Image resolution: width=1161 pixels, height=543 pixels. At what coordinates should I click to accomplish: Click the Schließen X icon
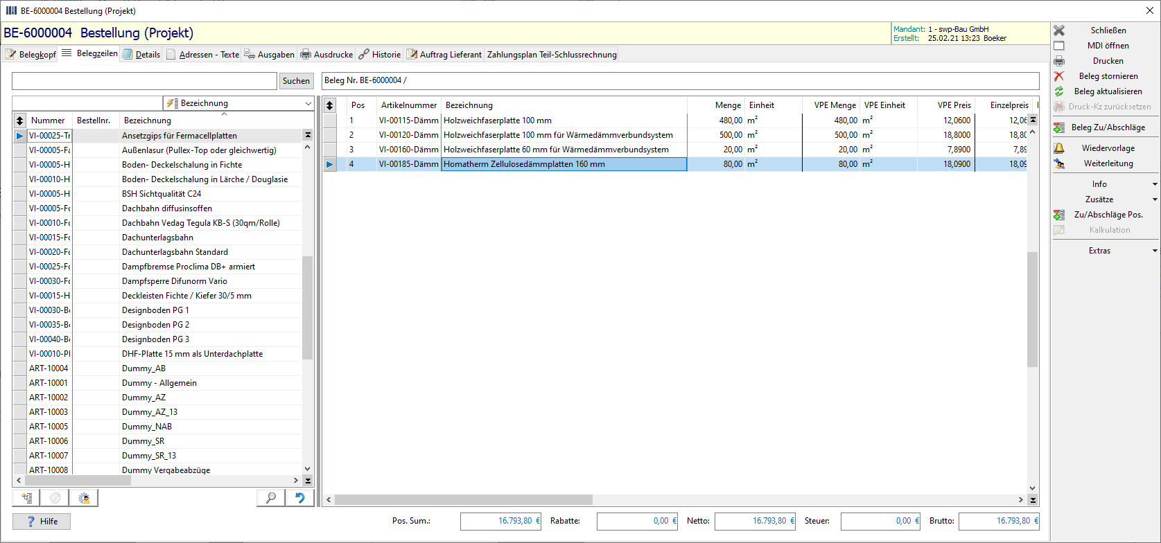coord(1059,30)
